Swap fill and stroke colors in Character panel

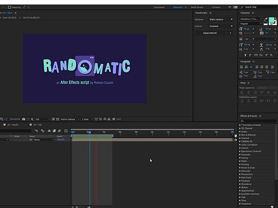click(276, 18)
